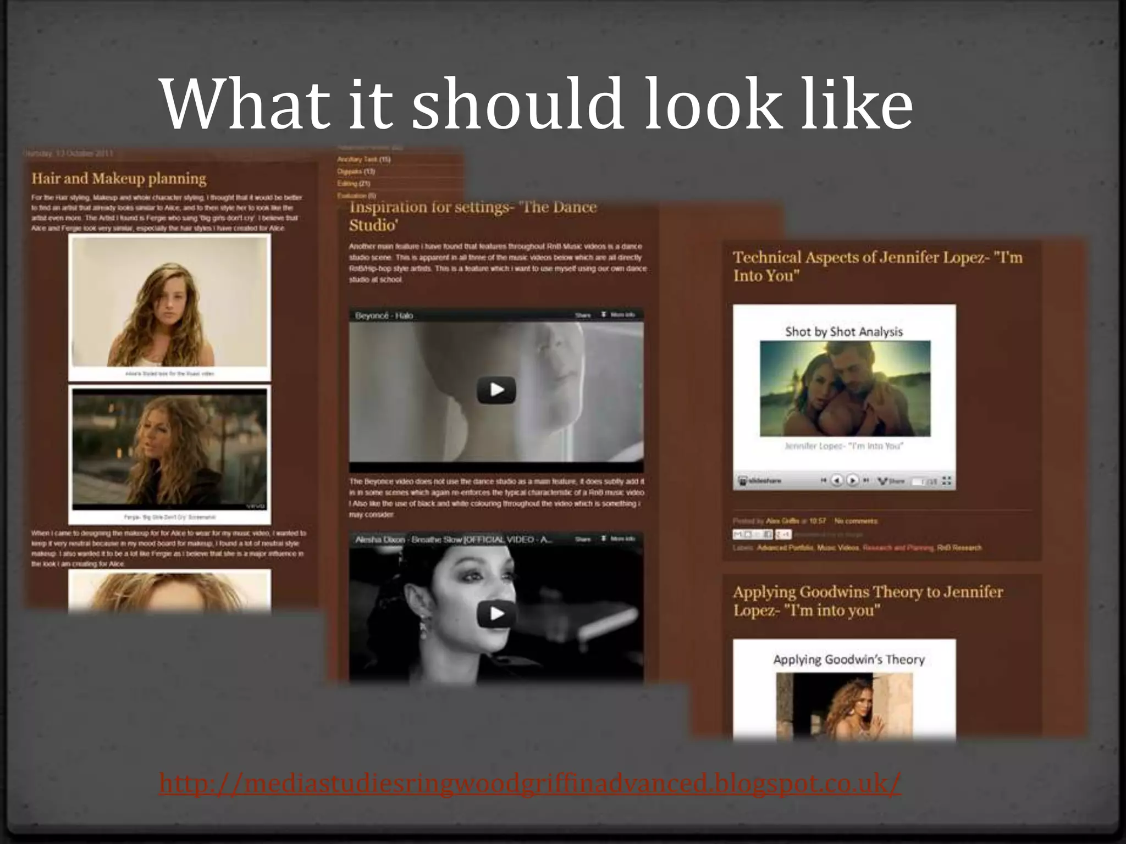Click the 'What it should look like' slide title
This screenshot has height=844, width=1126.
tap(537, 103)
